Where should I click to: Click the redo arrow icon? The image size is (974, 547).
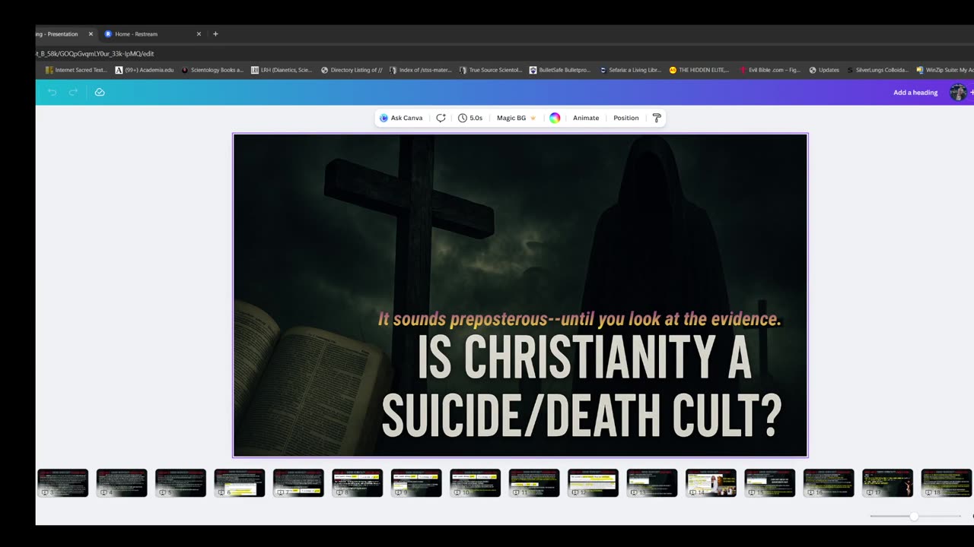74,92
